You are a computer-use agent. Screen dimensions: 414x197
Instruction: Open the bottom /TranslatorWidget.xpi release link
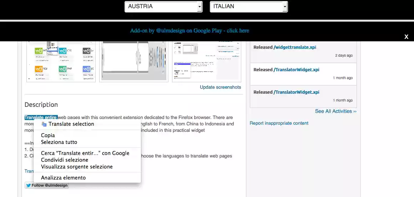click(297, 92)
